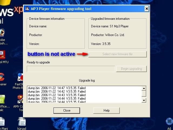Click the firmware tool title bar icon

click(27, 9)
